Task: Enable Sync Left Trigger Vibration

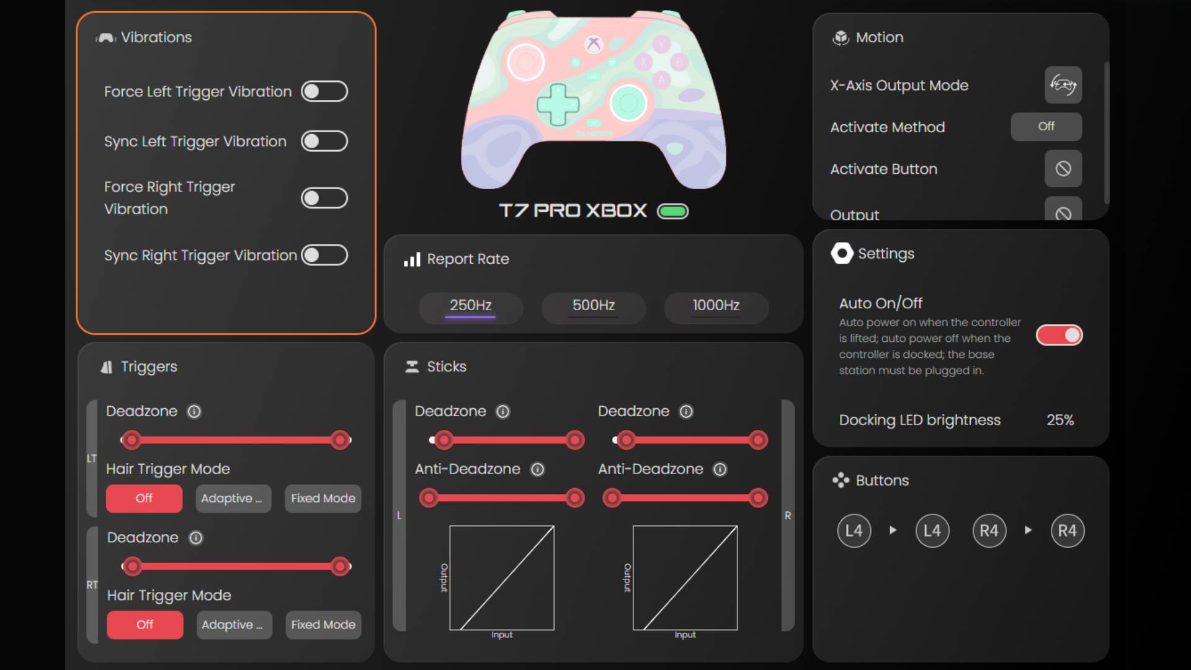Action: (x=324, y=141)
